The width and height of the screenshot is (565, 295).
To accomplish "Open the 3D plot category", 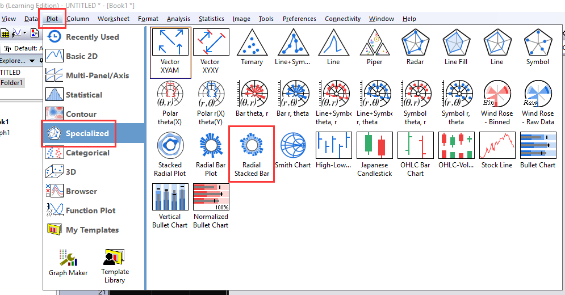I will 94,172.
